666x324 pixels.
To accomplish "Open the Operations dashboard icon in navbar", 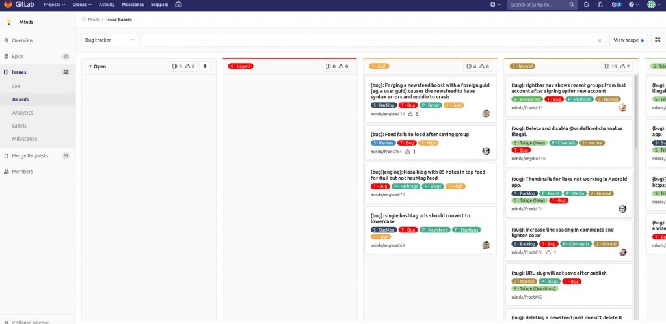I will point(587,5).
